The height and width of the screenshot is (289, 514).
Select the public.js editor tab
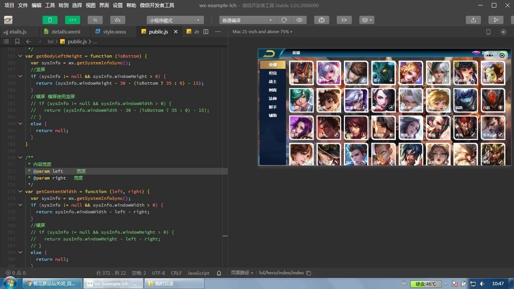pos(158,32)
